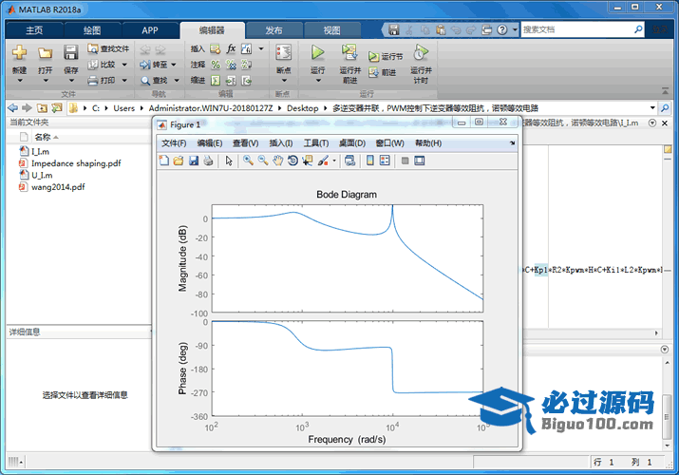Click the 运行节 (Run Section) button
Image resolution: width=679 pixels, height=475 pixels.
387,57
